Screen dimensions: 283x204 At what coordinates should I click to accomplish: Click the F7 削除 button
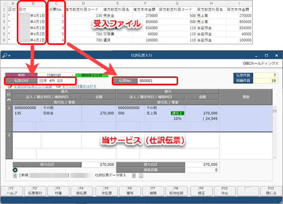pos(153,191)
